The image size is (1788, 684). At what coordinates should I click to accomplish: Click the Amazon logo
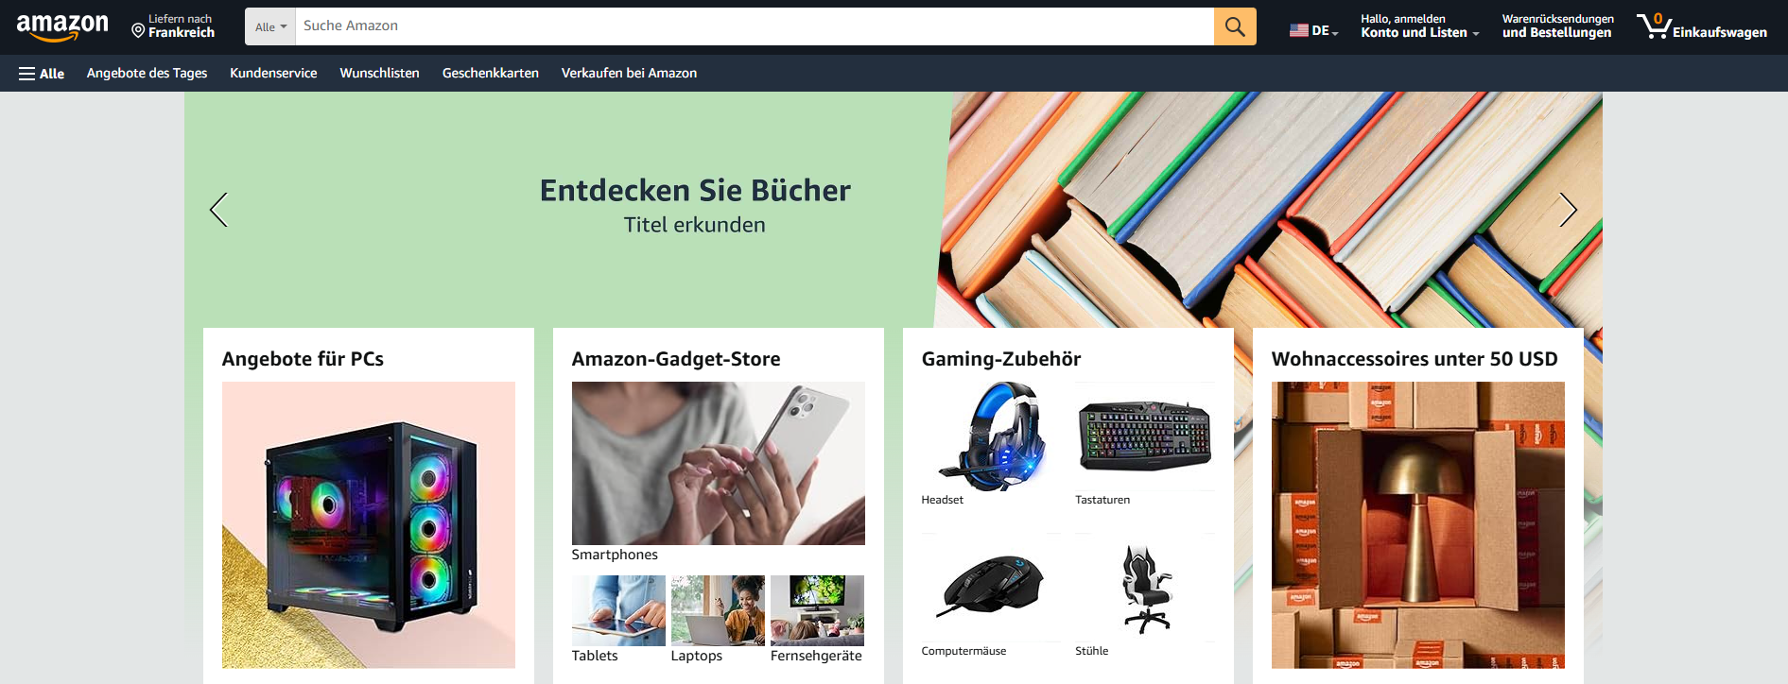[62, 27]
